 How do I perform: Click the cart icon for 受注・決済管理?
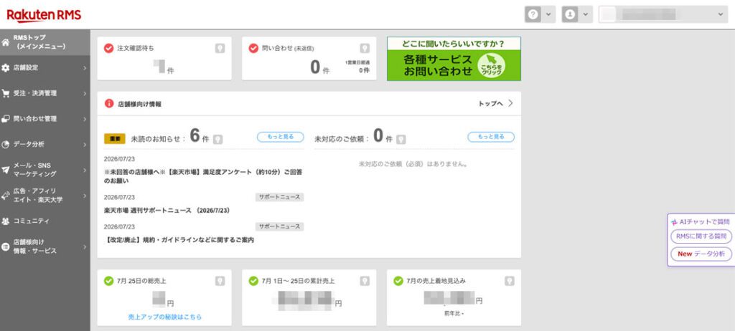6,93
